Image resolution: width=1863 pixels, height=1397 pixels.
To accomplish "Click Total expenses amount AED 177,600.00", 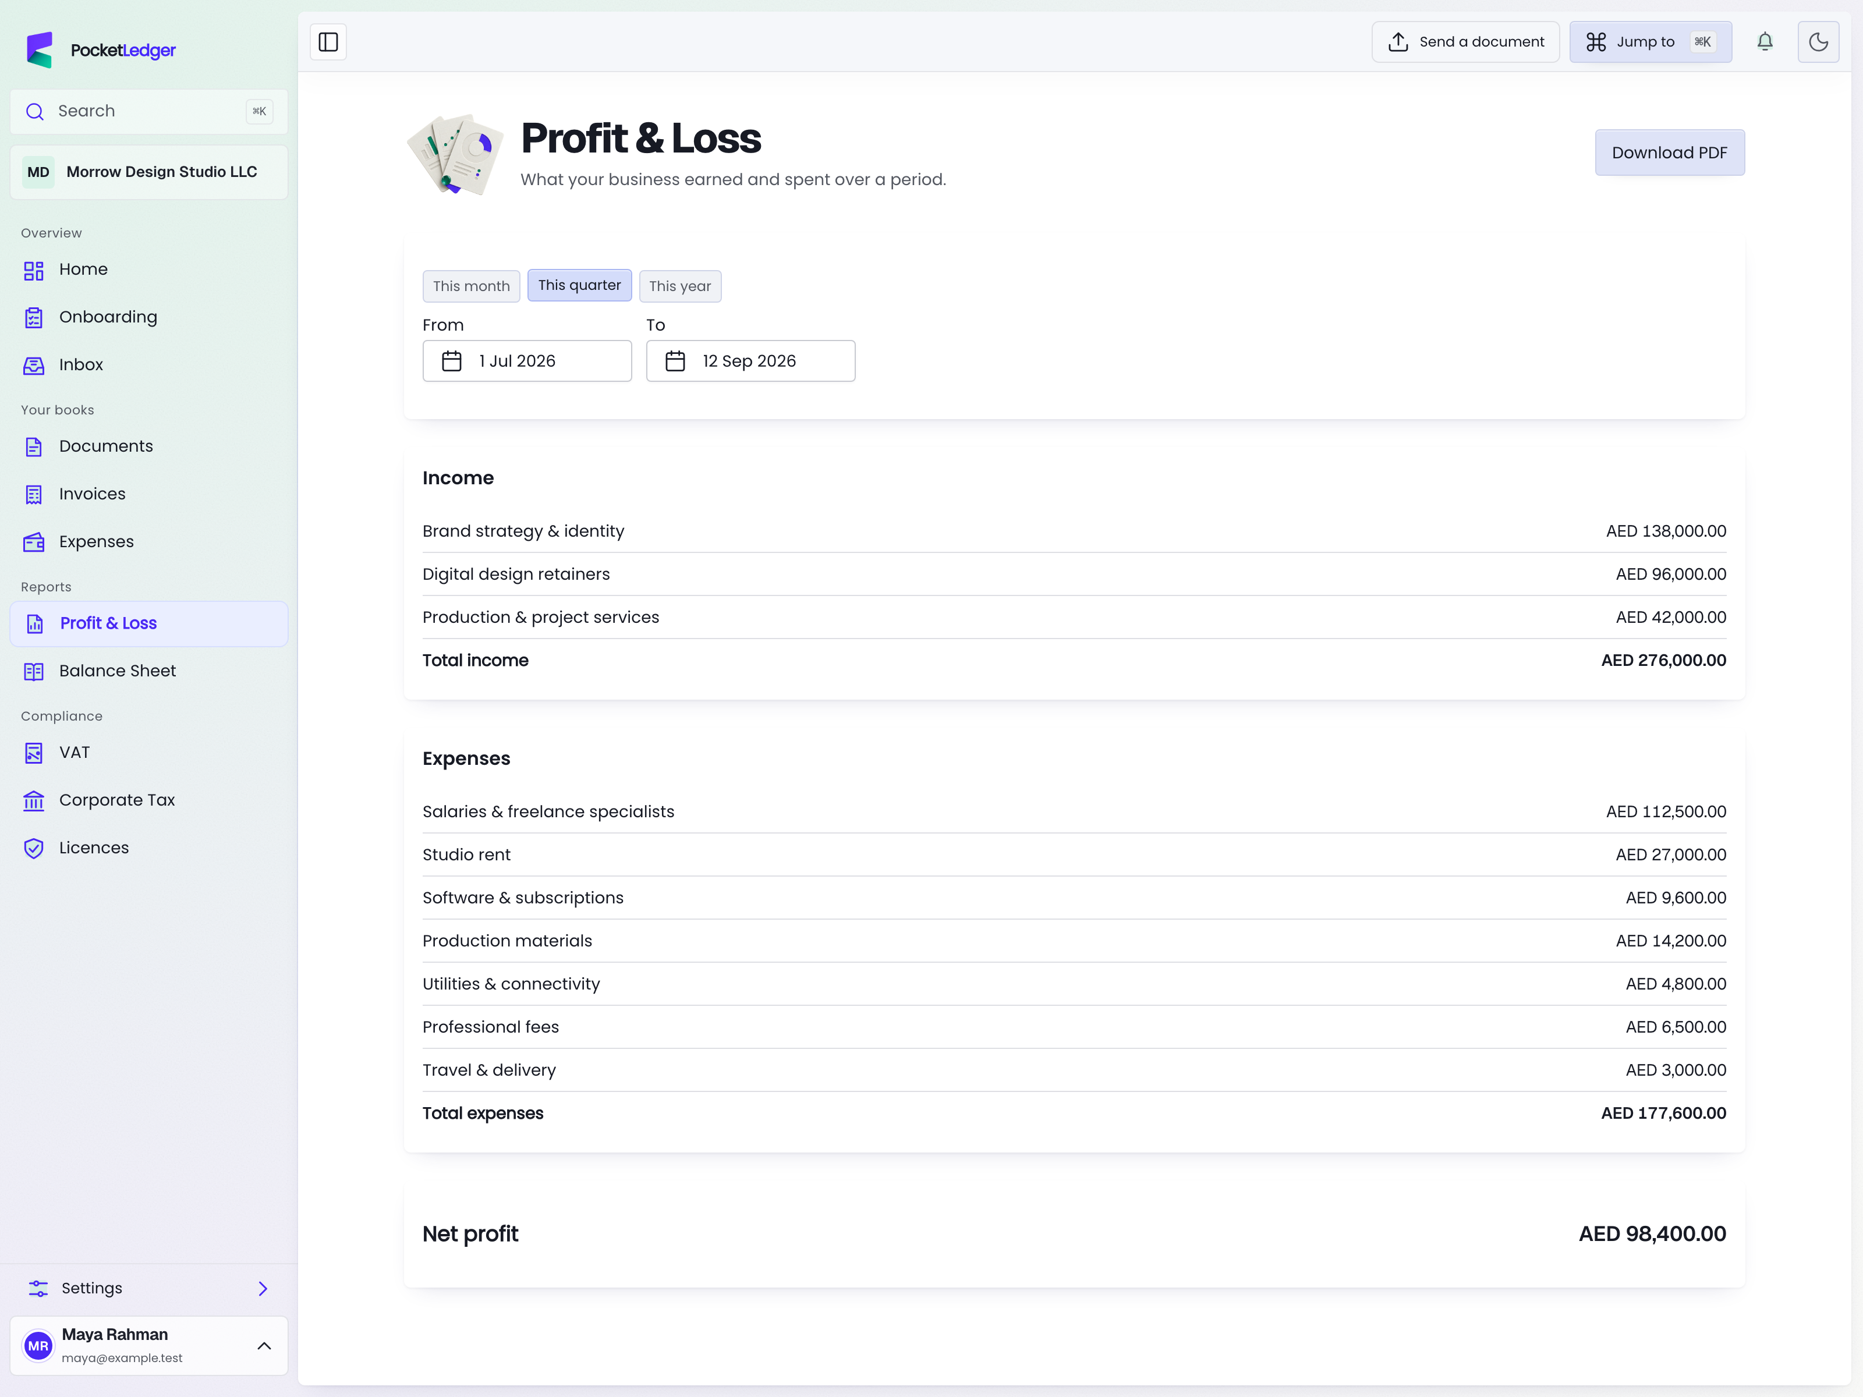I will coord(1663,1113).
